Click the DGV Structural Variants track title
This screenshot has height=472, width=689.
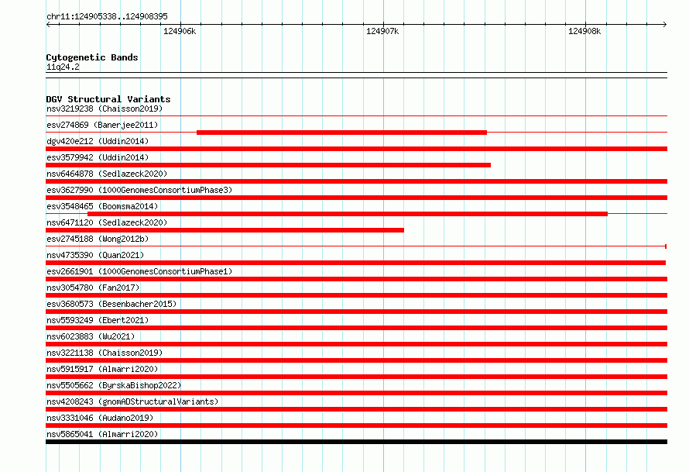pos(108,99)
